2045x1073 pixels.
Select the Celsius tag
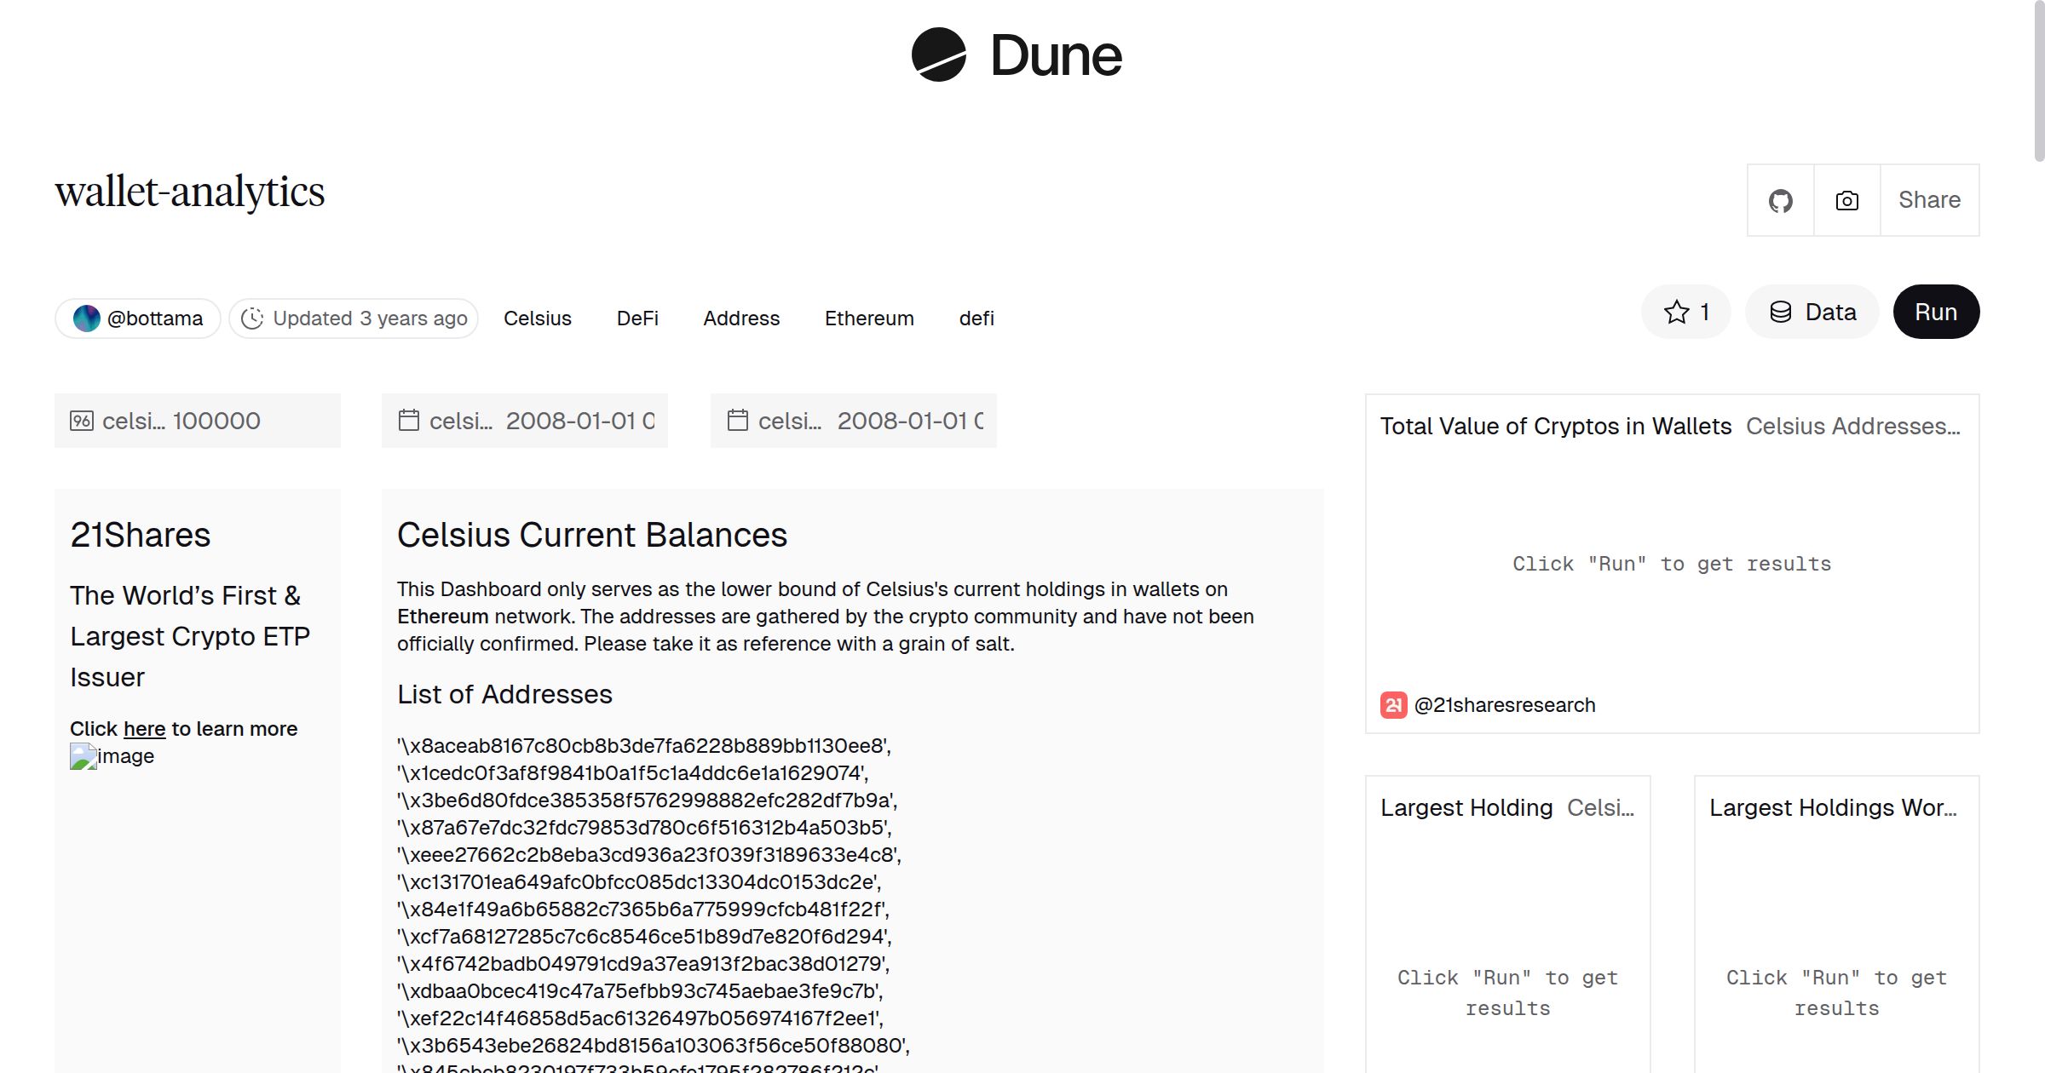pos(538,318)
